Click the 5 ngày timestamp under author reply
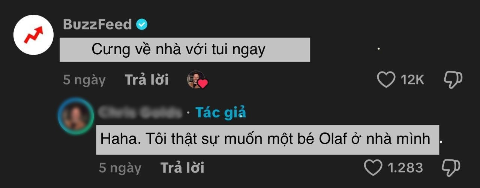This screenshot has height=188, width=480. pyautogui.click(x=120, y=168)
